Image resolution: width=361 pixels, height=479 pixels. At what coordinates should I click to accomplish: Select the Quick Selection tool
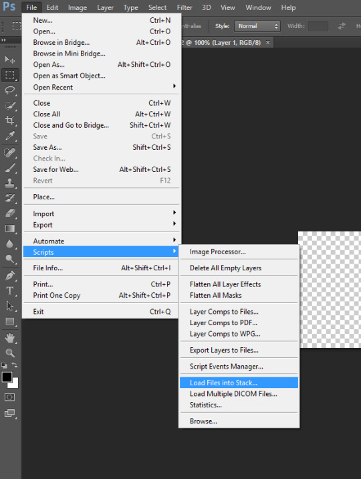pyautogui.click(x=10, y=106)
